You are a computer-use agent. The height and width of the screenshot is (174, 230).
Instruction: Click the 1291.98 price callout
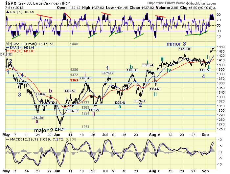coord(37,118)
